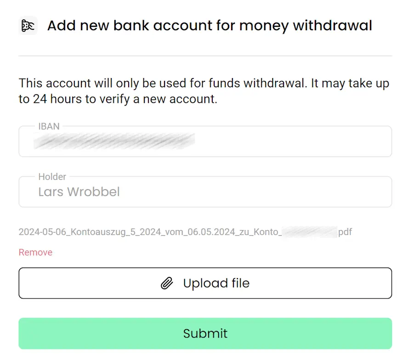Click the "Add new bank account" heading
This screenshot has width=402, height=354.
tap(209, 26)
